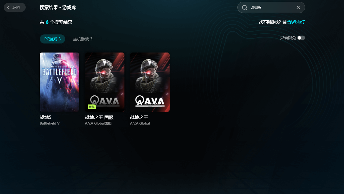Switch to the 主机游戏 3 tab
This screenshot has height=194, width=344.
coord(83,39)
